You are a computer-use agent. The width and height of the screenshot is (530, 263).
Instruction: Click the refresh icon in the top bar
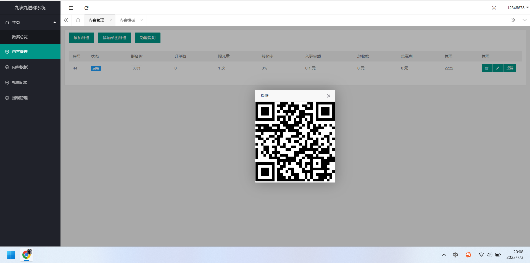click(x=86, y=8)
